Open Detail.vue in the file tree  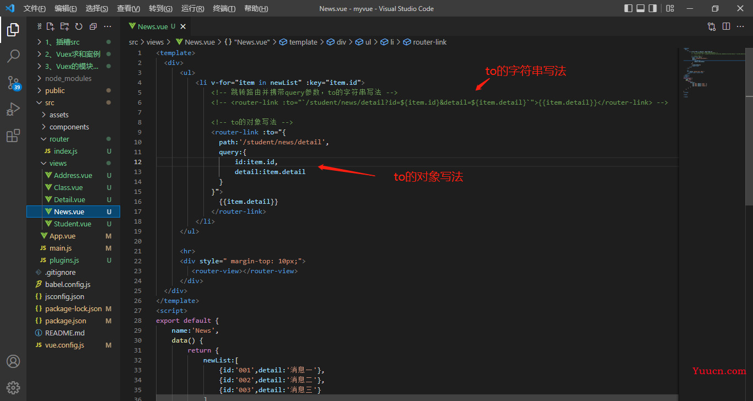point(73,199)
